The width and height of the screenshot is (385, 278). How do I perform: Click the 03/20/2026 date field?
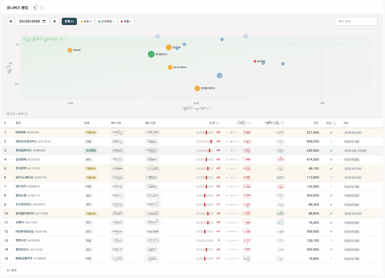click(33, 21)
